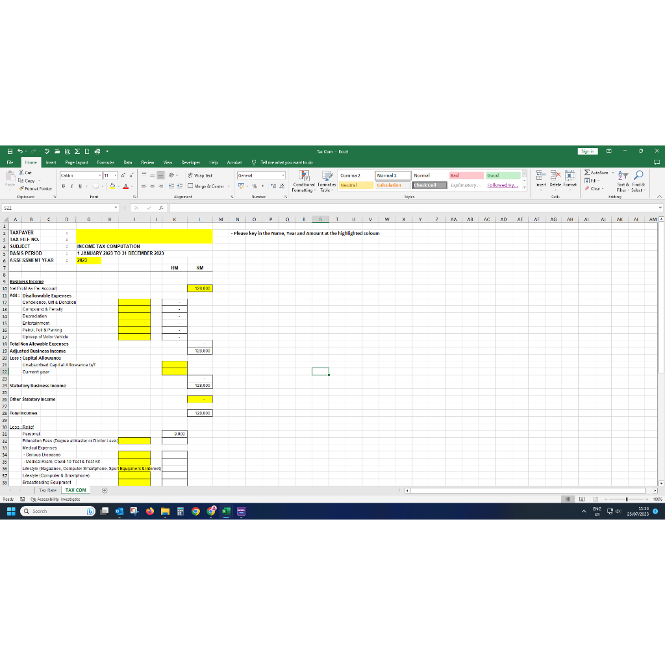This screenshot has width=665, height=665.
Task: Toggle right horizontal alignment
Action: 161,186
